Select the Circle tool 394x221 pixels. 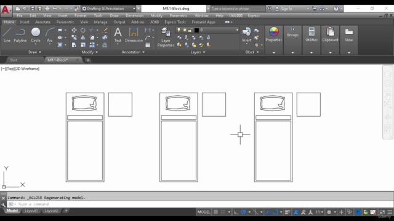coord(36,35)
